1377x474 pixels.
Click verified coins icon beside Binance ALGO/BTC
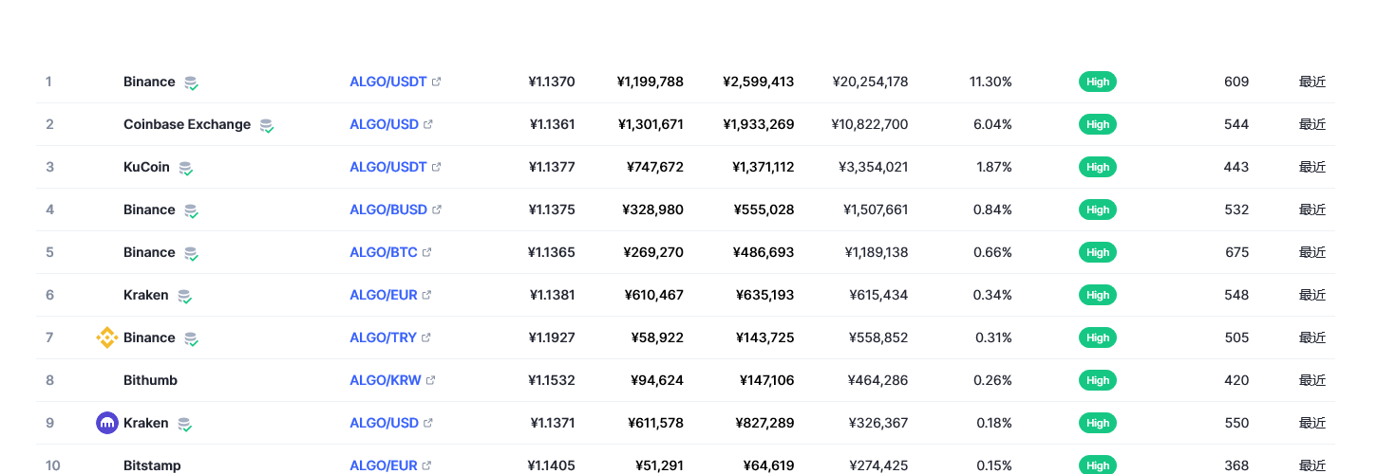tap(191, 253)
